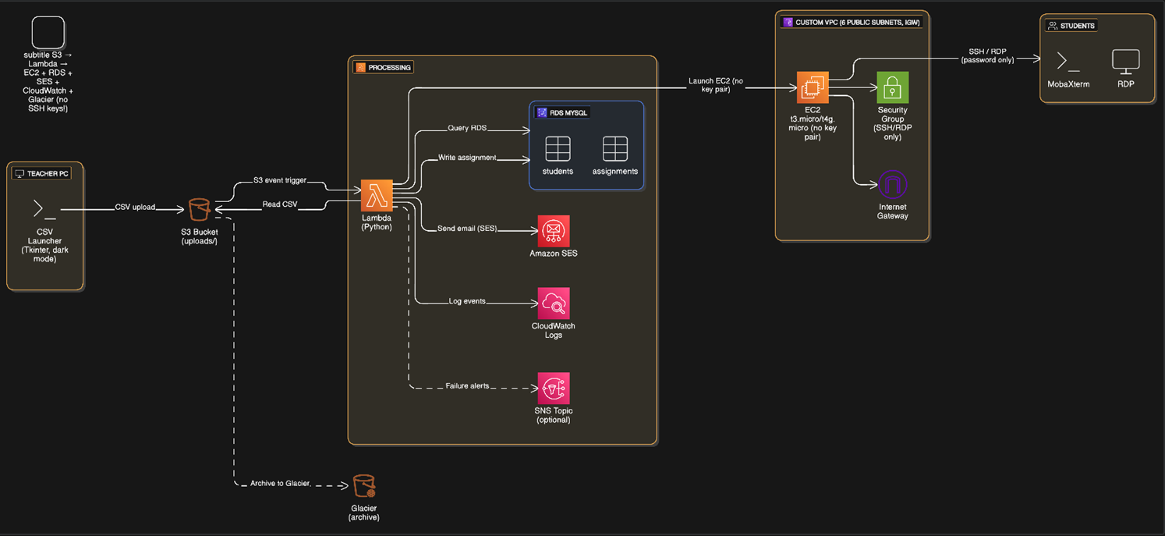This screenshot has height=536, width=1165.
Task: Click the Lambda (Python) icon
Action: [377, 195]
